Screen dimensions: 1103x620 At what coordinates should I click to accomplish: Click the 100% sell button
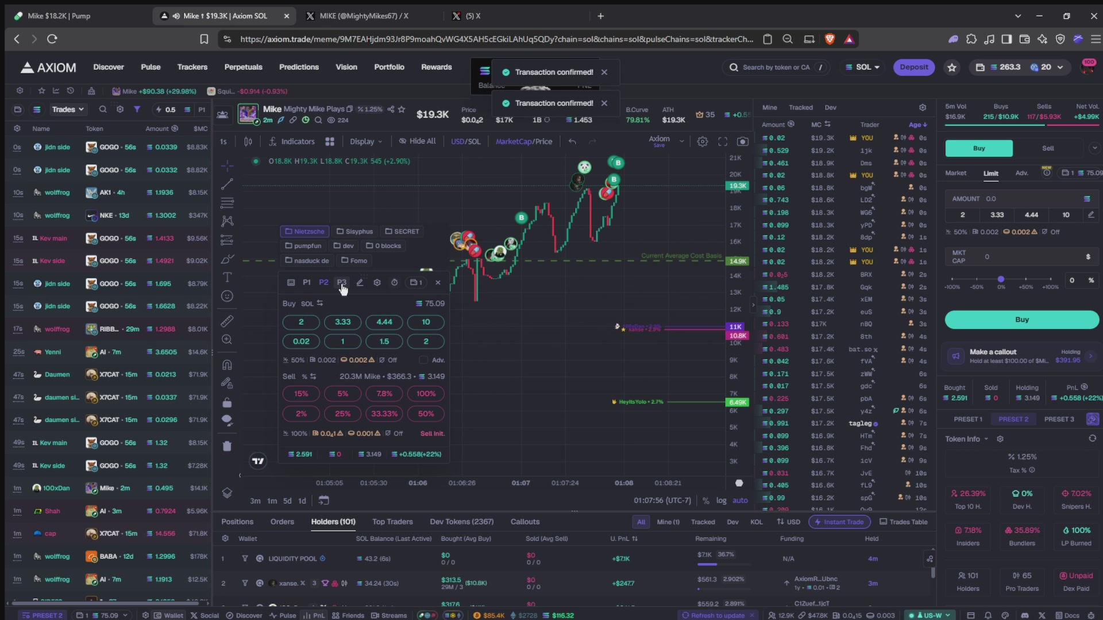[426, 394]
